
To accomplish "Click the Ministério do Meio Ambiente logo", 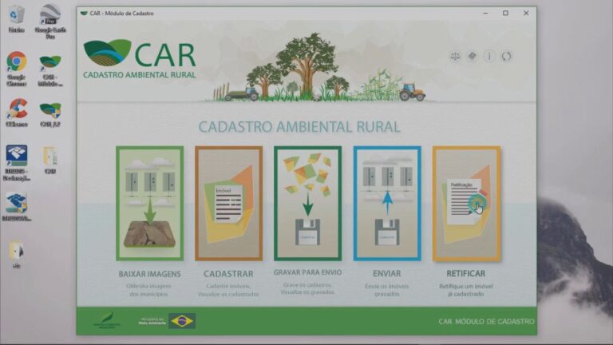I will tap(152, 321).
